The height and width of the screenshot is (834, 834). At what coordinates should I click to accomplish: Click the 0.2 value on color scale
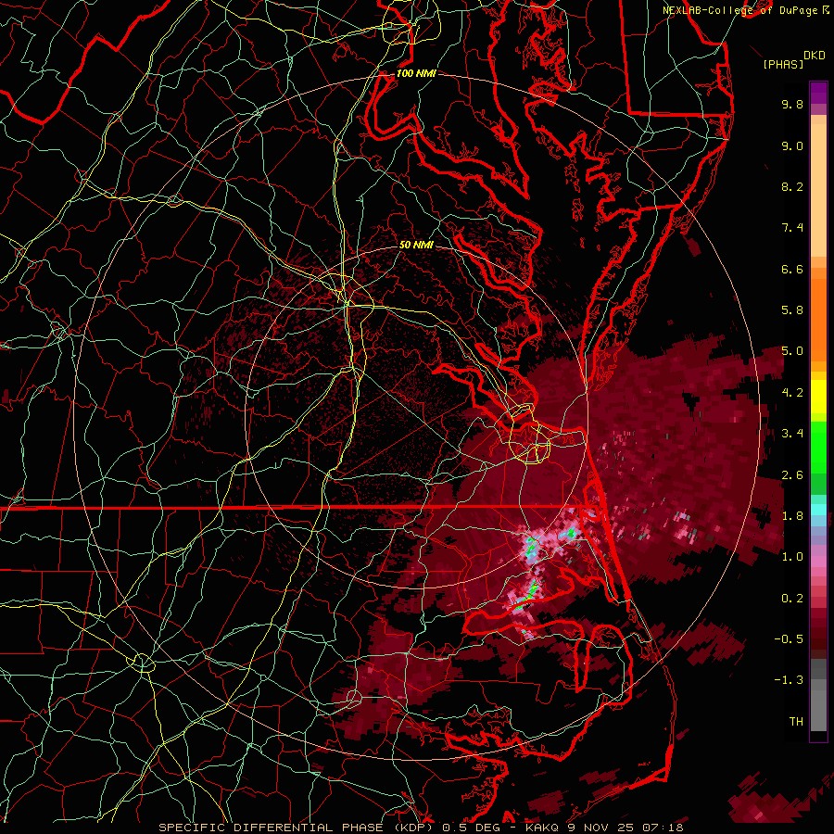792,599
